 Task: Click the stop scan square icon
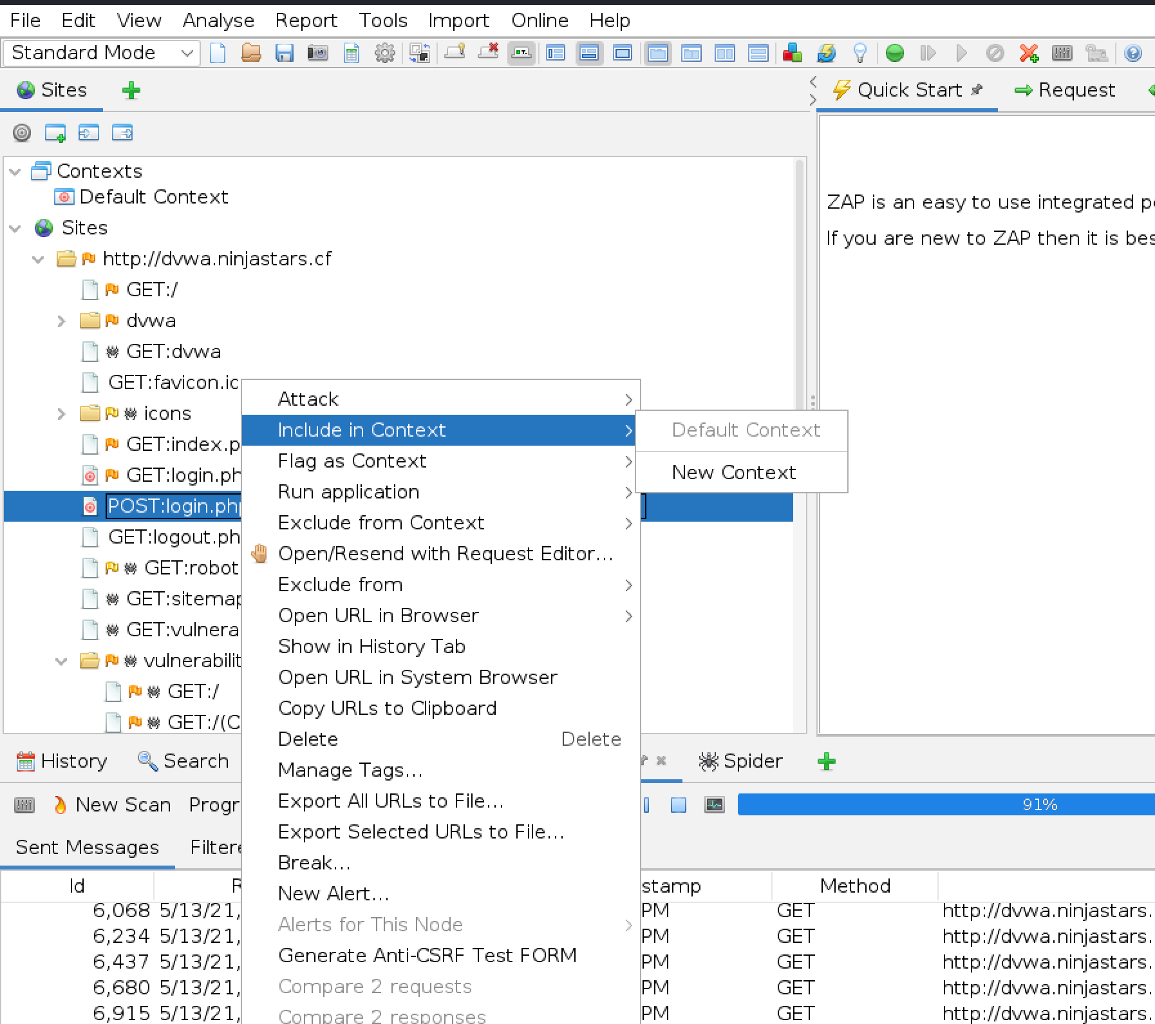pos(679,805)
